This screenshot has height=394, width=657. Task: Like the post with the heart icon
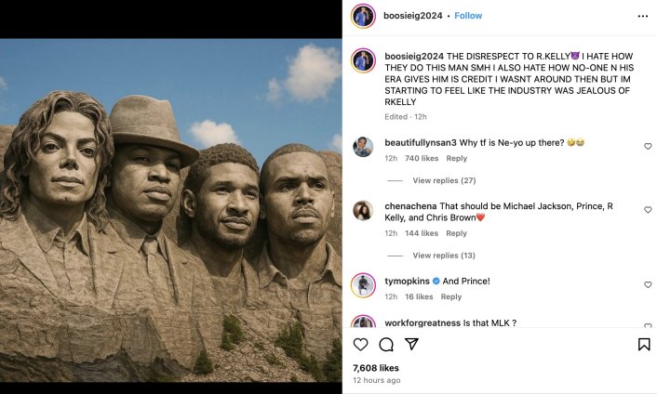pyautogui.click(x=361, y=345)
